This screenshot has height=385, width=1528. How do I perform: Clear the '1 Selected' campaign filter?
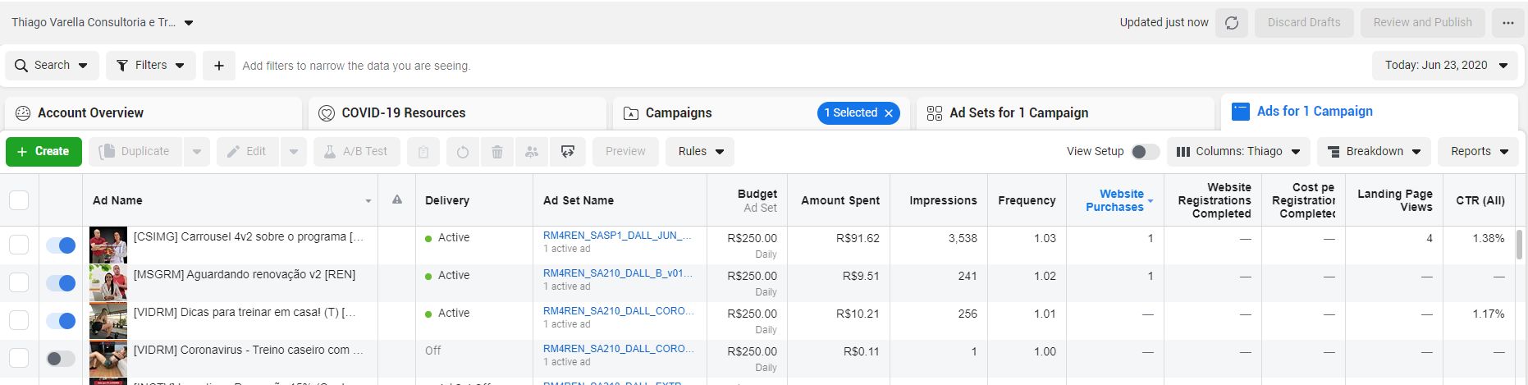pos(889,113)
